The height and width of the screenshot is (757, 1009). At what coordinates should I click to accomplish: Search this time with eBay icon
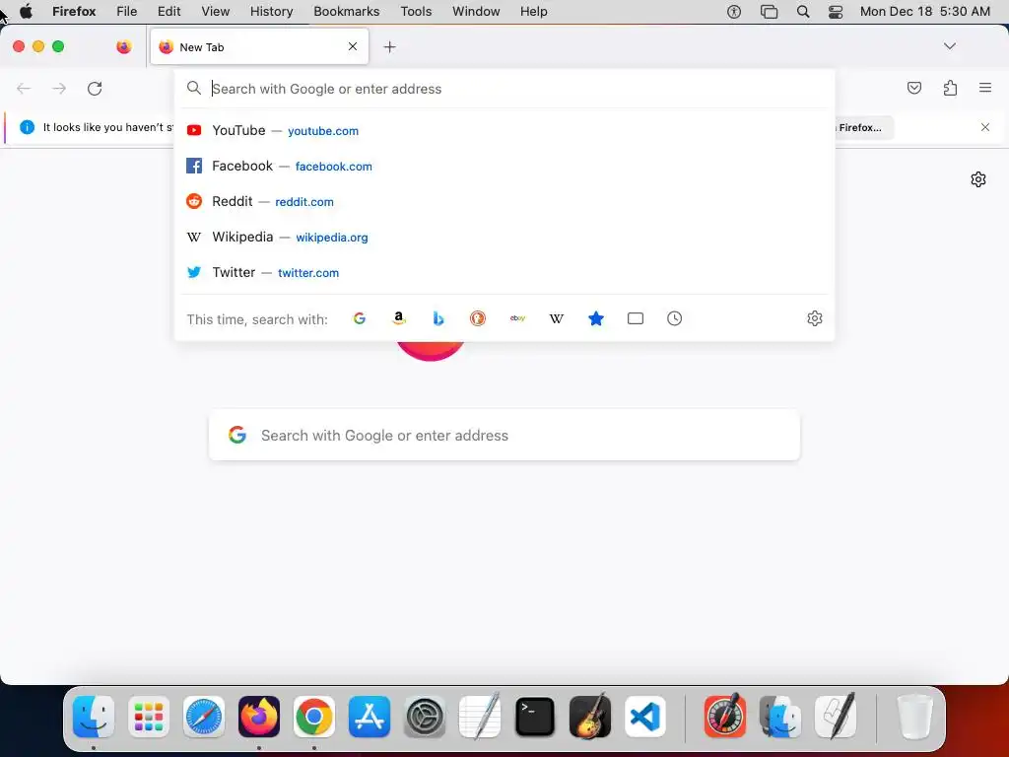click(517, 318)
